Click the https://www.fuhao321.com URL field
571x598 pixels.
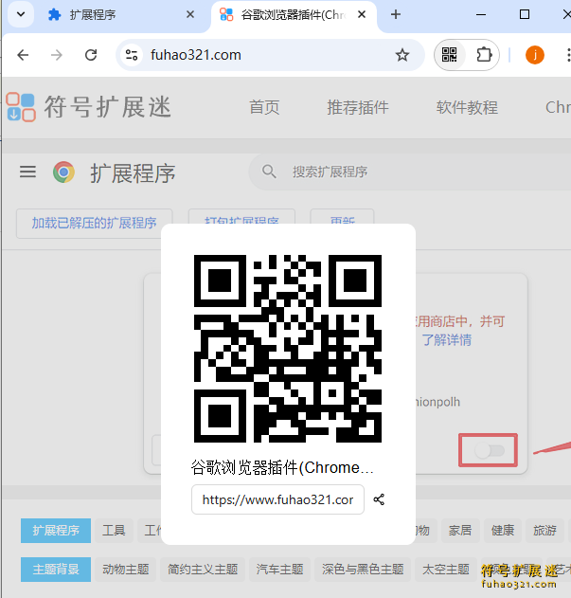(x=277, y=499)
